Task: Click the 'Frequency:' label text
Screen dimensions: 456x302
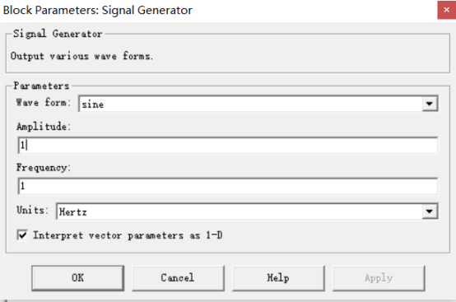Action: click(x=44, y=168)
